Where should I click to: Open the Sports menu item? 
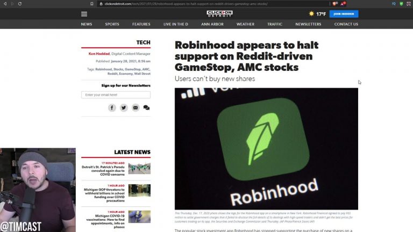click(112, 24)
